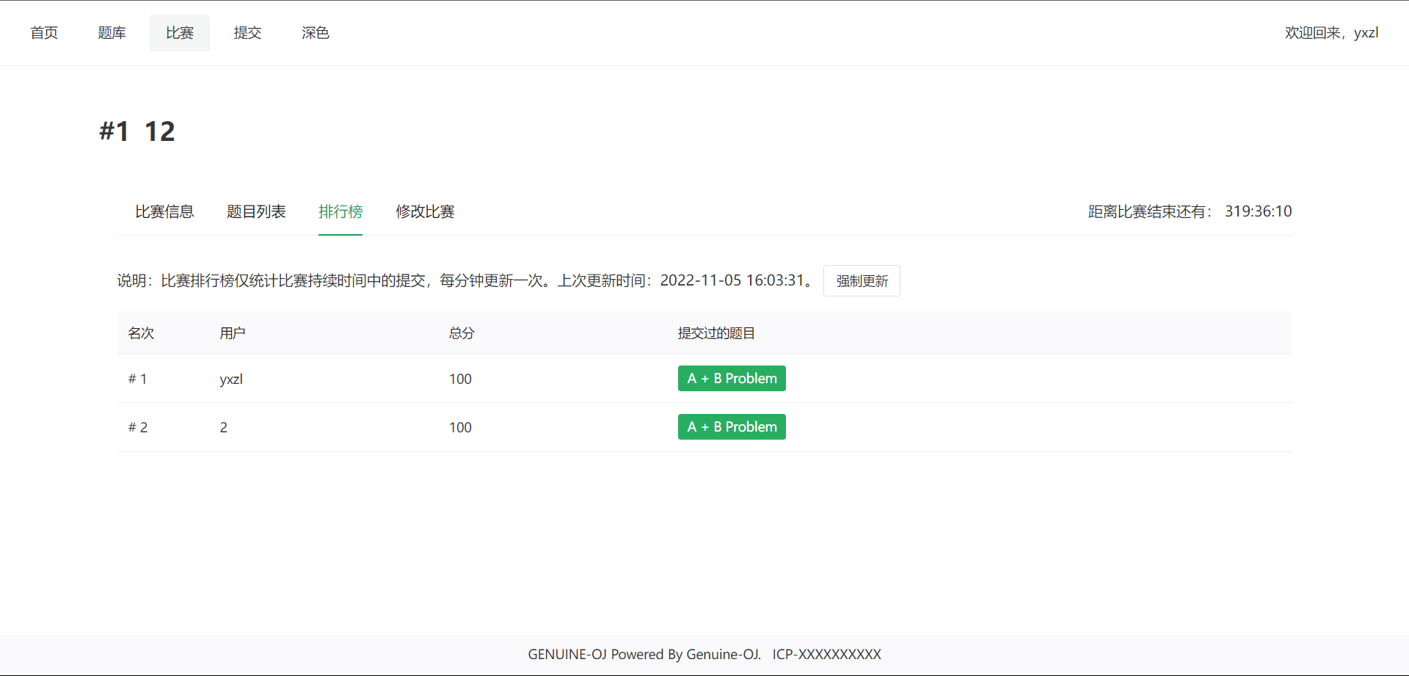The height and width of the screenshot is (676, 1409).
Task: Click user yxzl in rank #1 row
Action: (x=231, y=379)
